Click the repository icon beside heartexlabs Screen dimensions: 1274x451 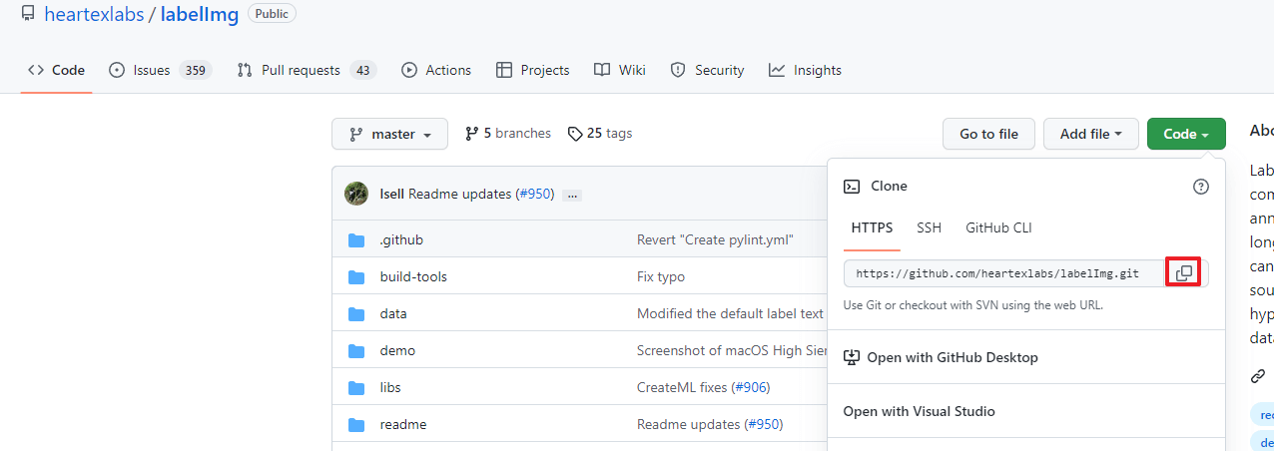pos(28,14)
